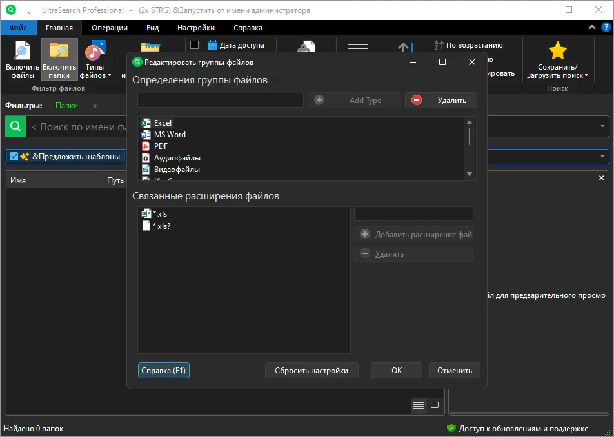Click the help question mark icon

[x=606, y=28]
